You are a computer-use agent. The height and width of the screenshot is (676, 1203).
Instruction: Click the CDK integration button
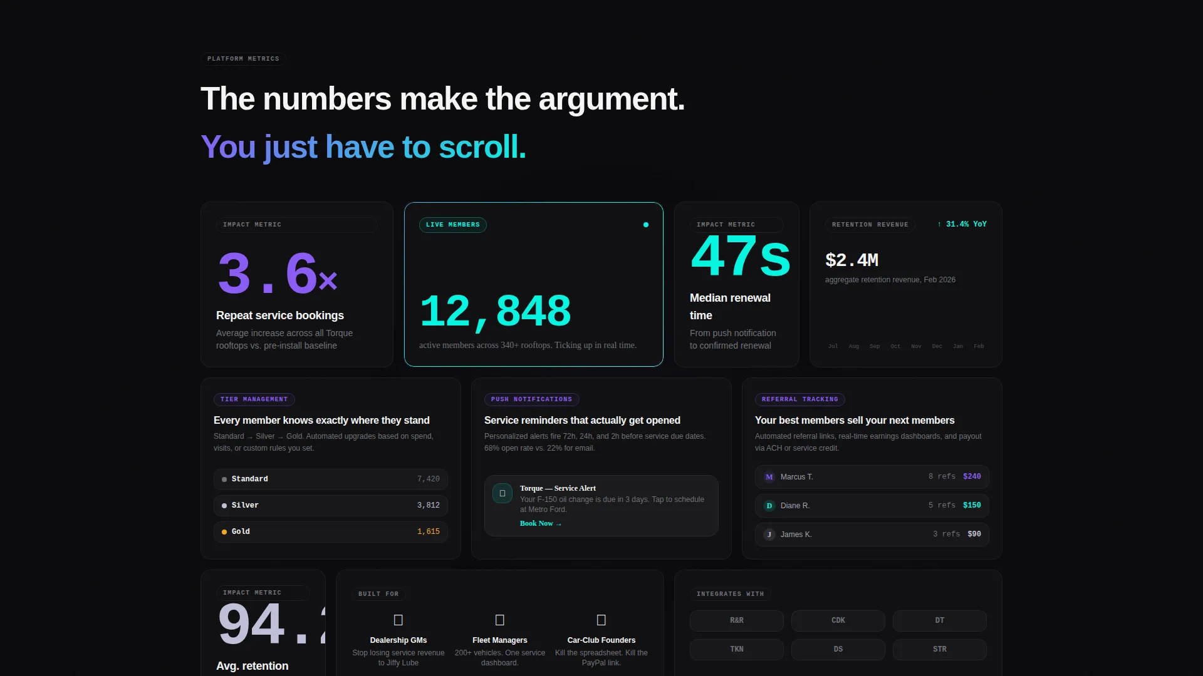[838, 620]
